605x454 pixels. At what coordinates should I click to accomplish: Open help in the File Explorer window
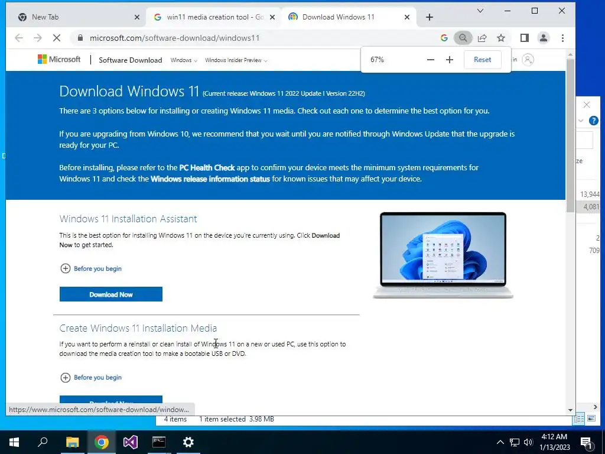[x=593, y=121]
